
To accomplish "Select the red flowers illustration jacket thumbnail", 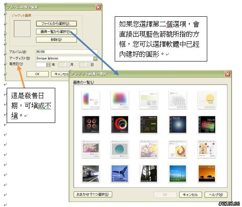I will click(207, 149).
